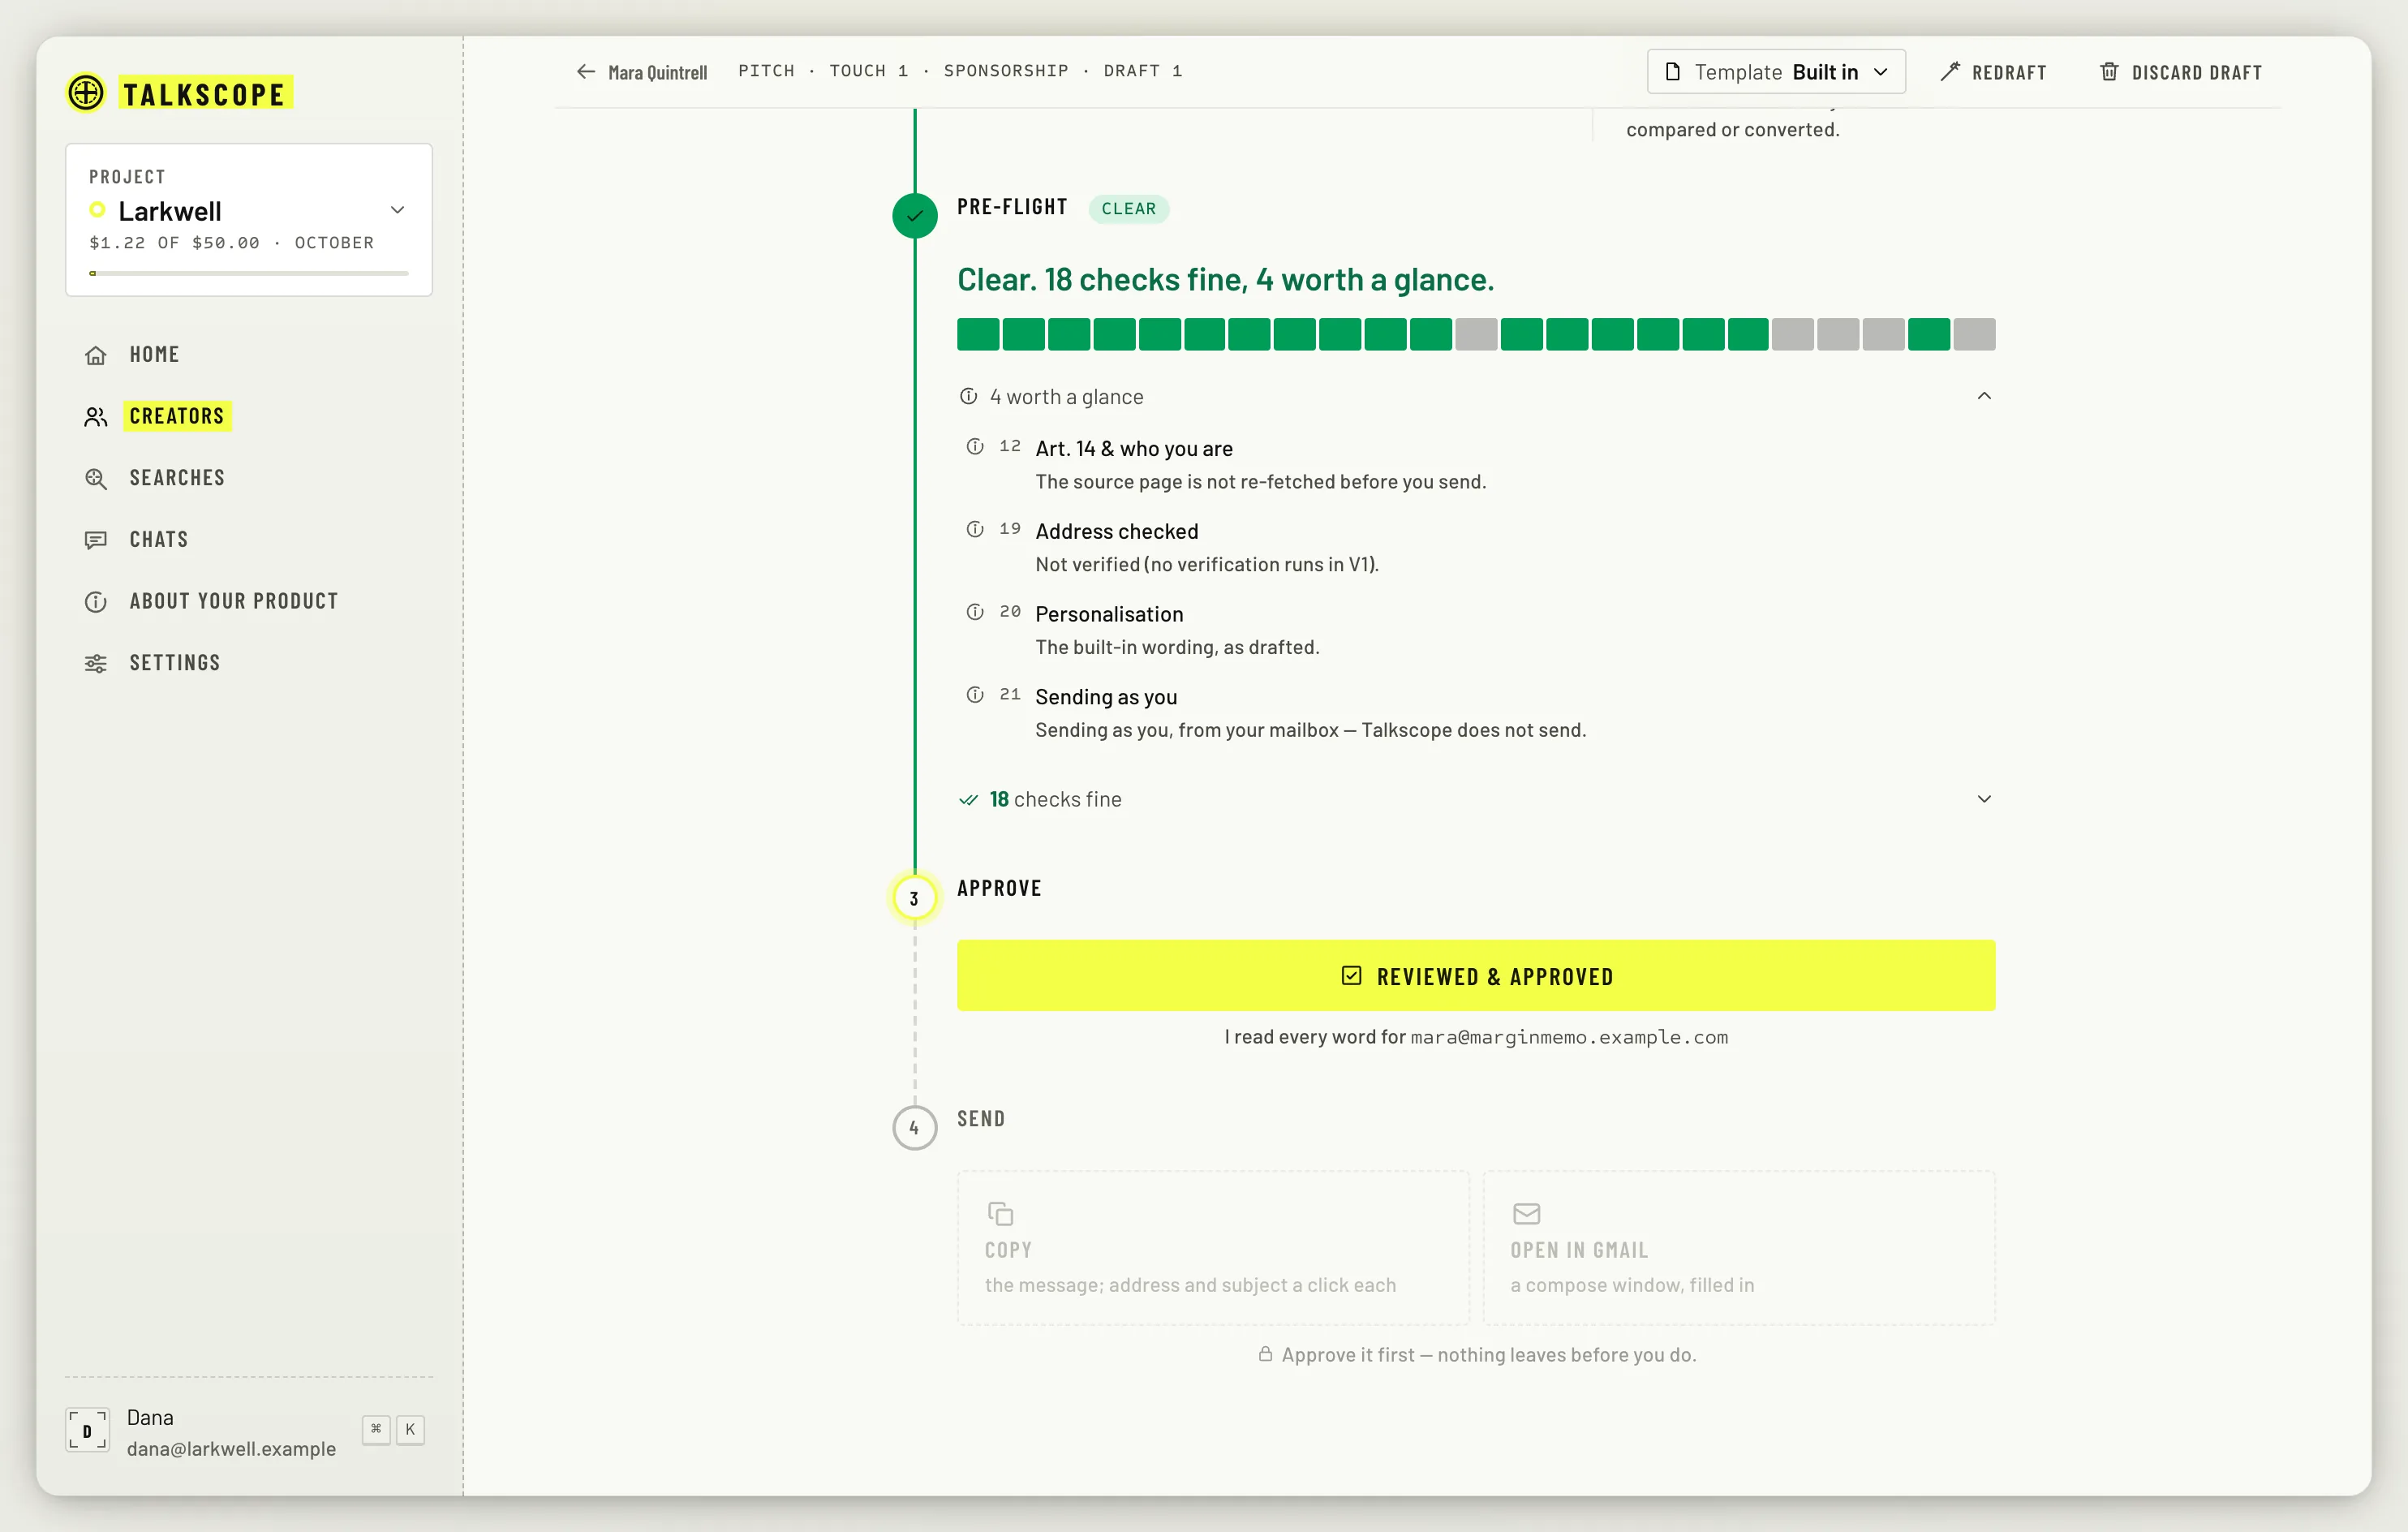Click the Open in Gmail card
This screenshot has height=1532, width=2408.
[x=1739, y=1248]
